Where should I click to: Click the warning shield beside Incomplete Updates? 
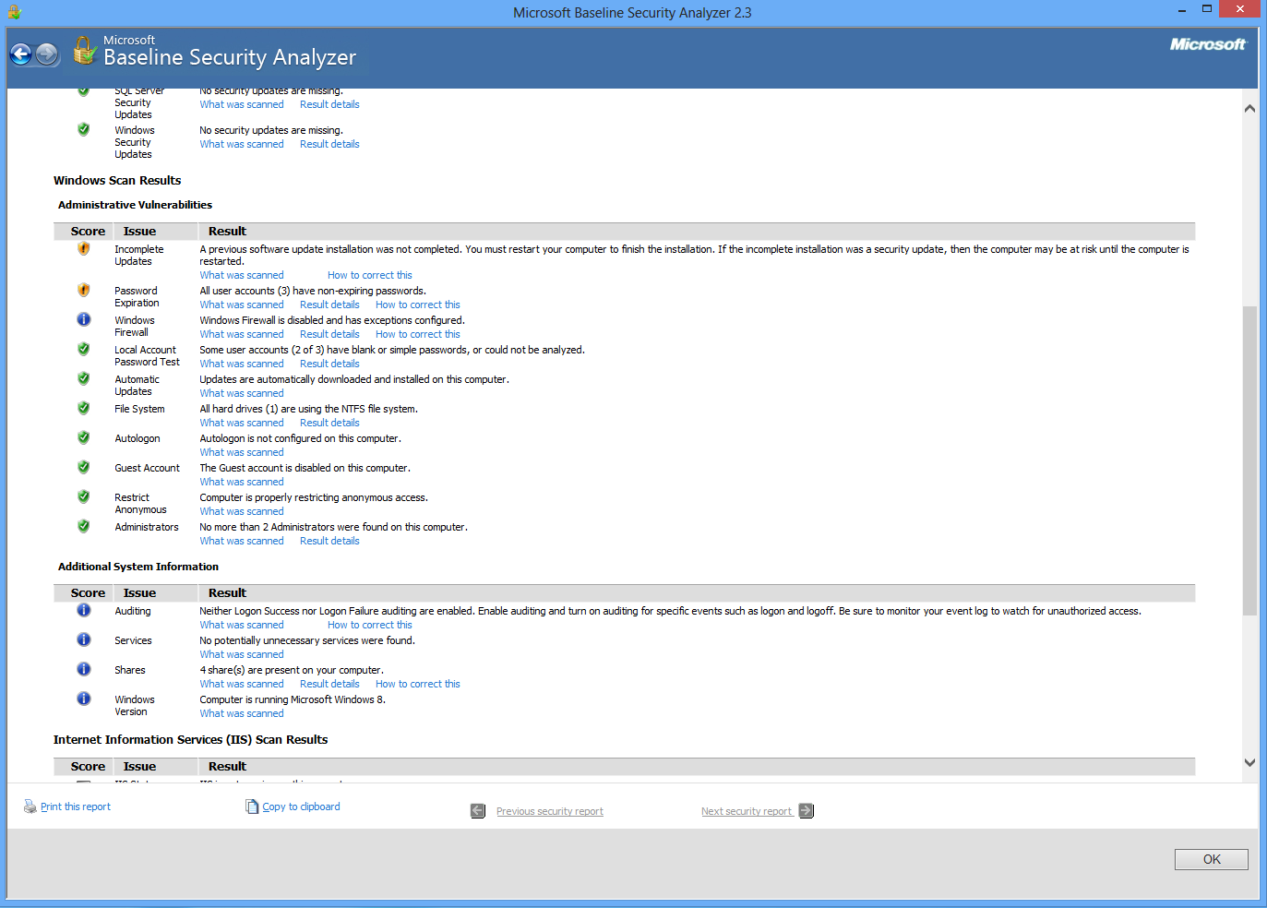coord(84,248)
